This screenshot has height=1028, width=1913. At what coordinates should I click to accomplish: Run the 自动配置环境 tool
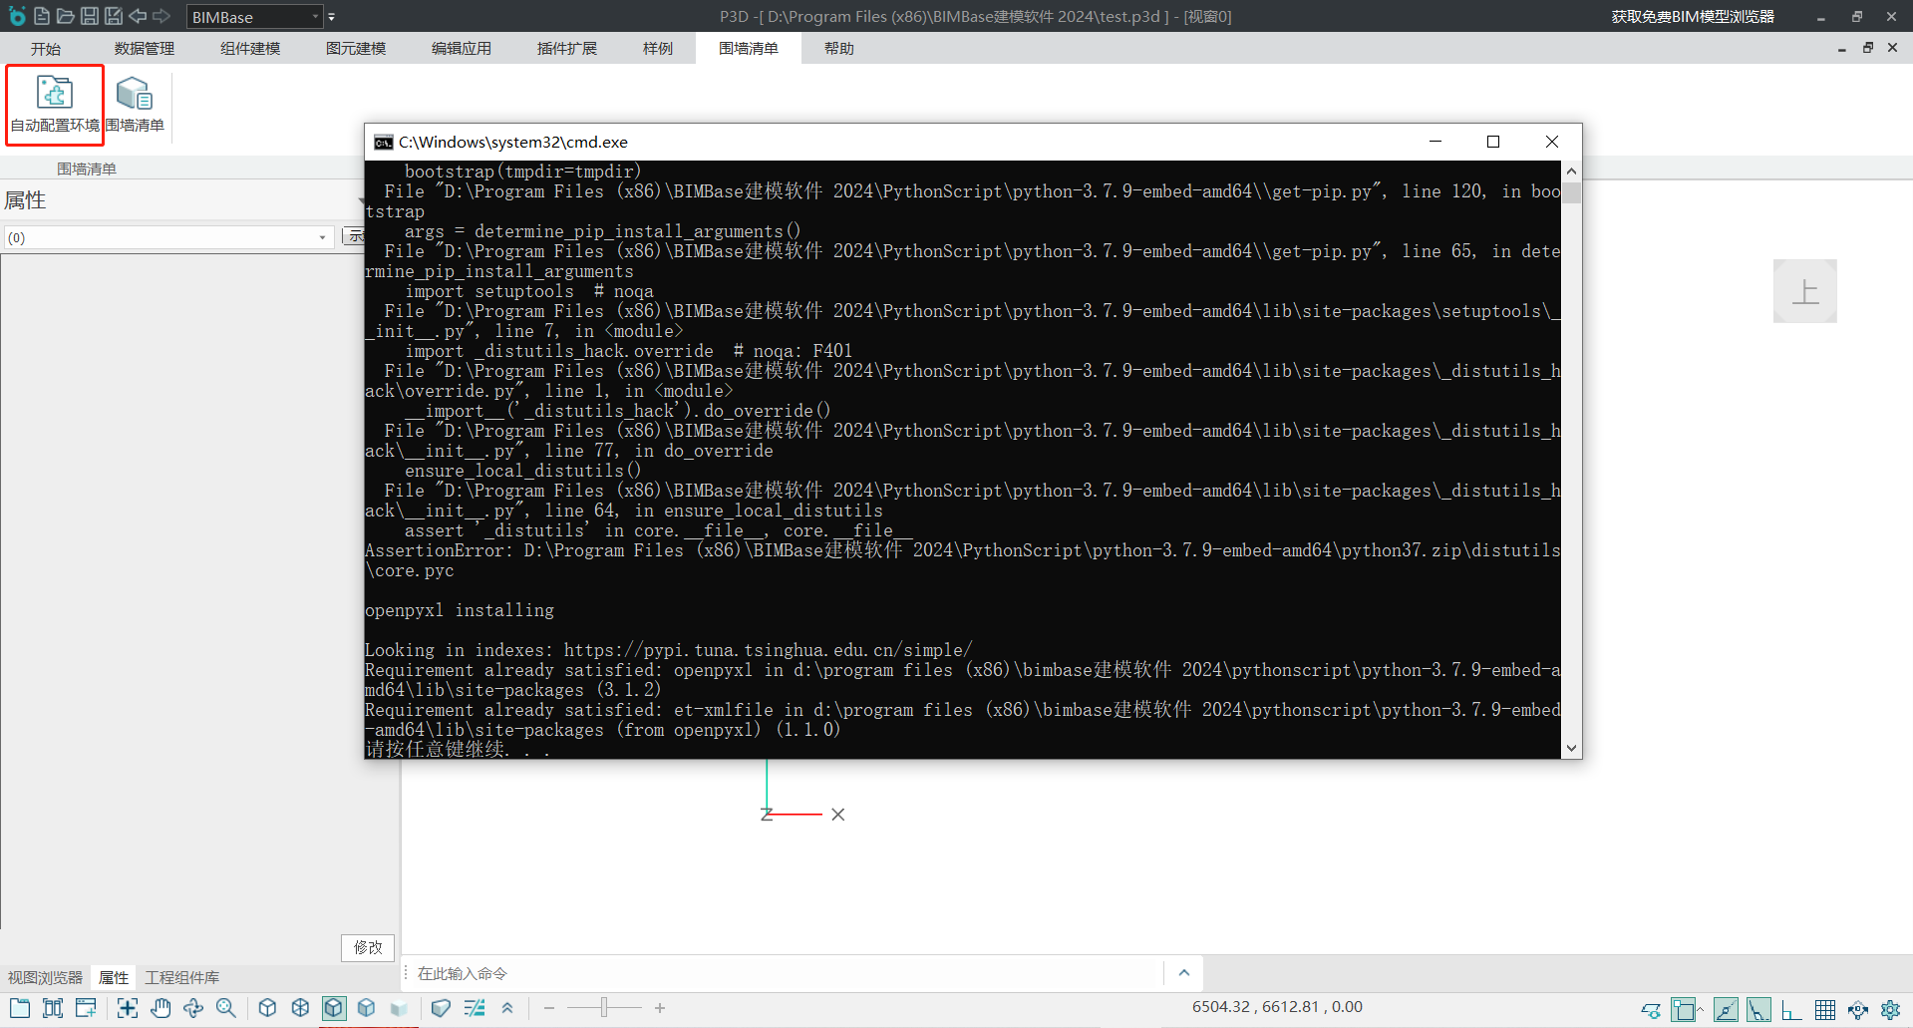coord(55,105)
